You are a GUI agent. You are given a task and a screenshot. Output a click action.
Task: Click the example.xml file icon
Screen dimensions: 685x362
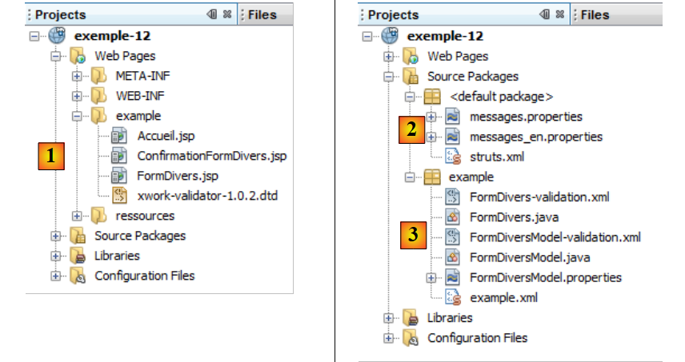[452, 297]
